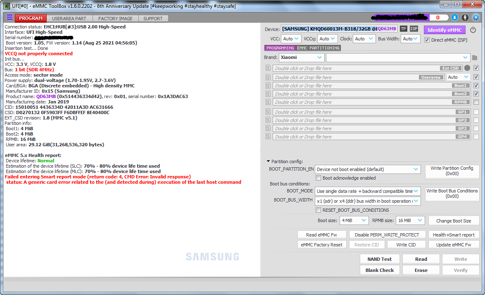Click the UFI app icon in the title bar
Viewport: 485px width, 295px height.
coord(7,6)
